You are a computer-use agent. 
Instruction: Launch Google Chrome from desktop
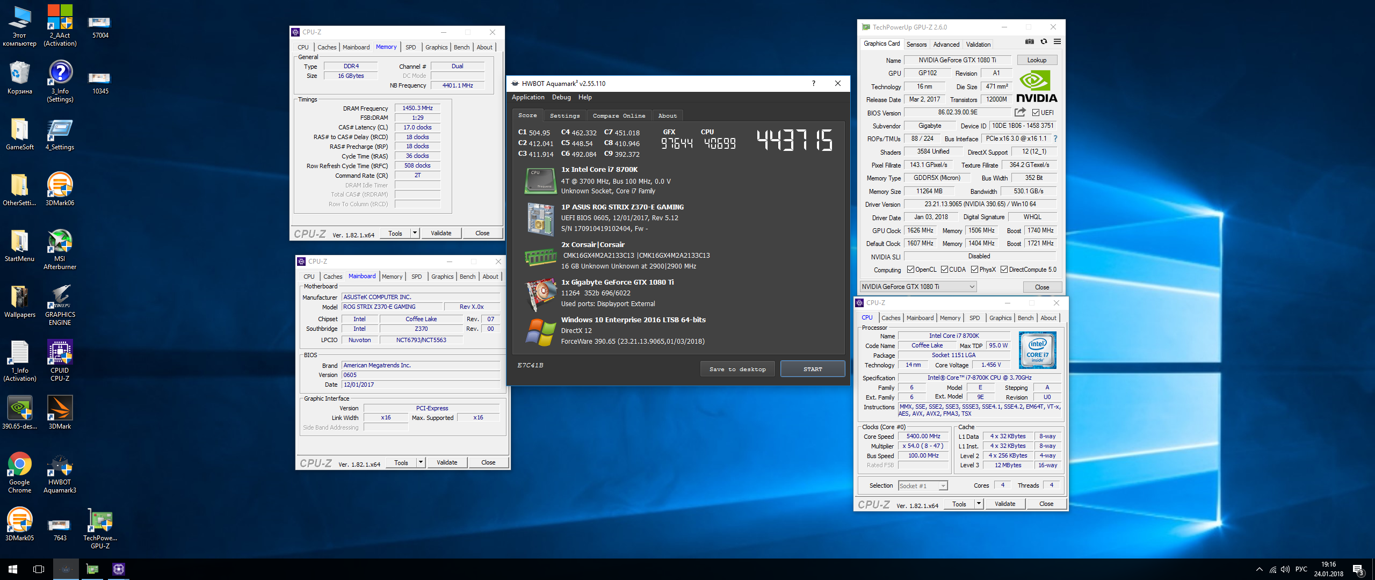click(x=19, y=472)
